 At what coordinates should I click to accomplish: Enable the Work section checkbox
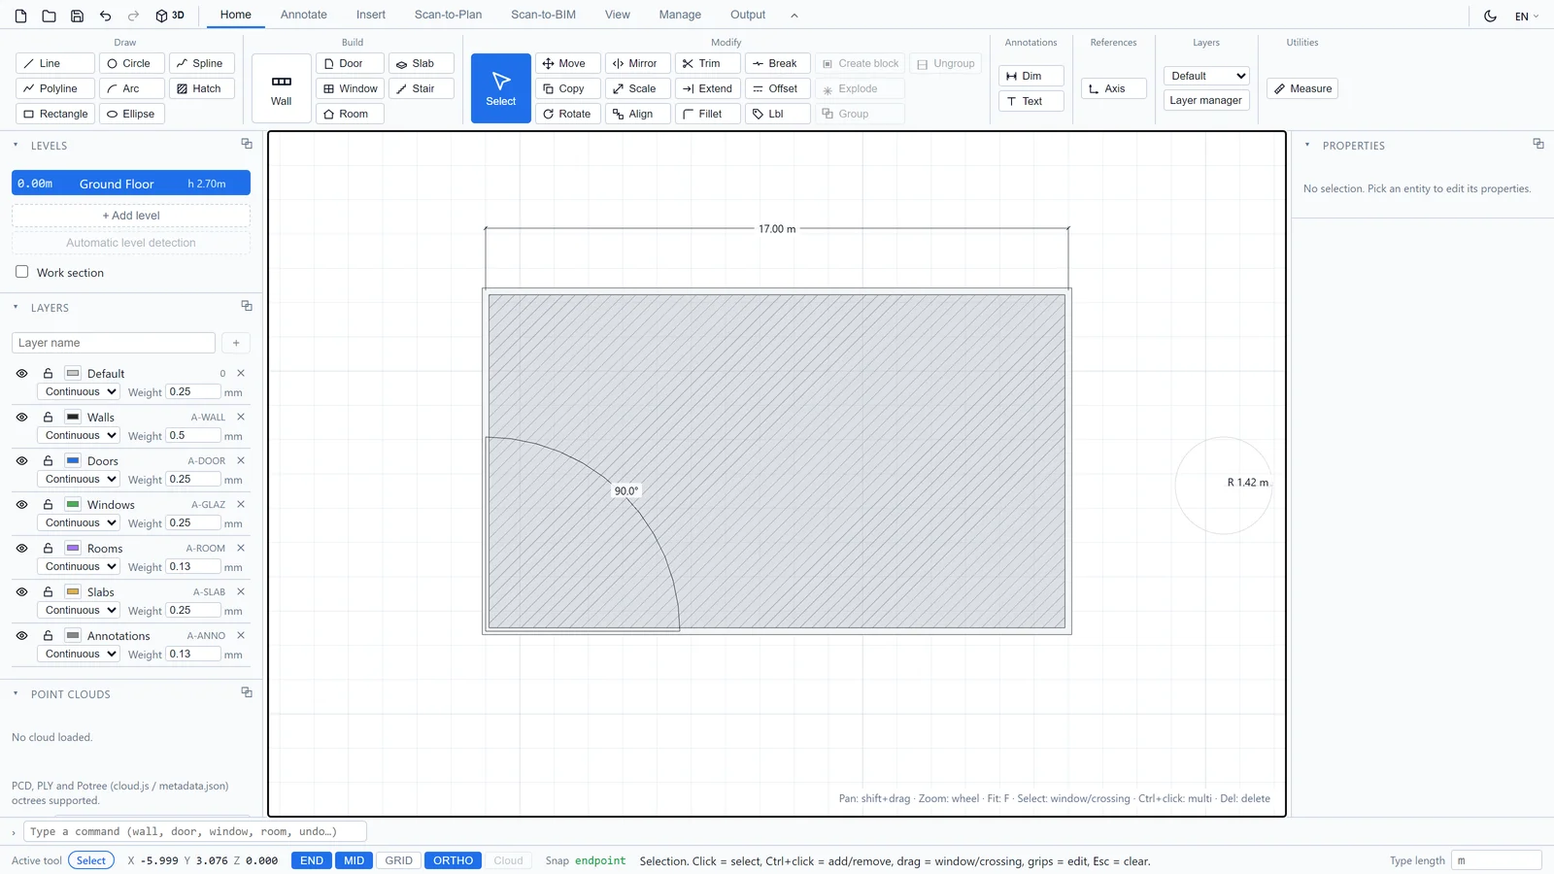21,272
